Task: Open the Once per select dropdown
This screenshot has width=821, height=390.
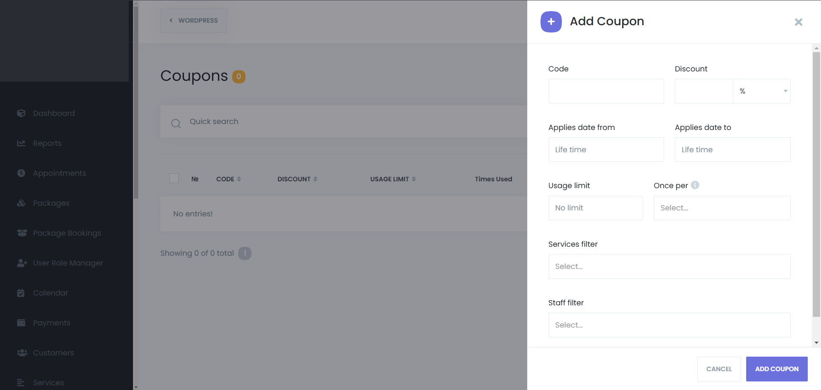Action: [x=722, y=208]
